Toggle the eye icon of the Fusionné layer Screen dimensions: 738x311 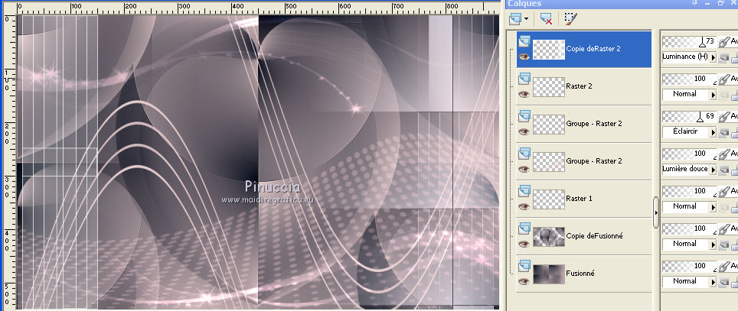524,281
